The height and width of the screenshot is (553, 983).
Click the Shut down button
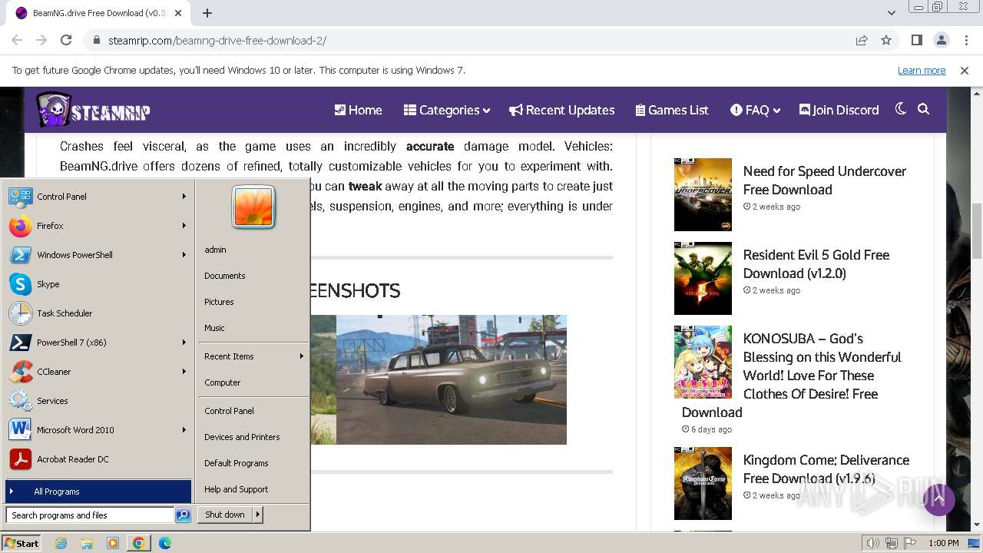(x=225, y=515)
